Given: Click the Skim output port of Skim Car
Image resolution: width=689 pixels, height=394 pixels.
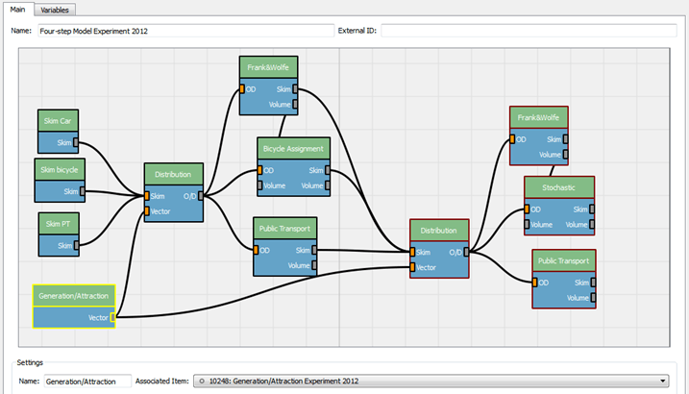Looking at the screenshot, I should [76, 143].
